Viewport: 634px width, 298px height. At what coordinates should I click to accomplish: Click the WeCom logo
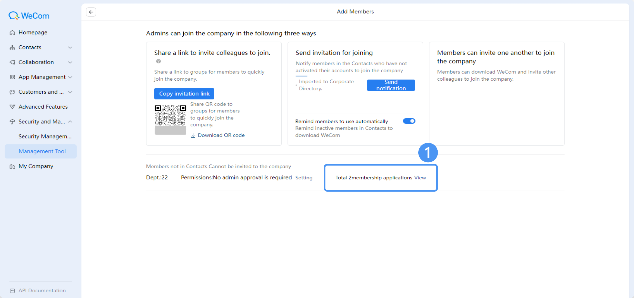pyautogui.click(x=29, y=16)
